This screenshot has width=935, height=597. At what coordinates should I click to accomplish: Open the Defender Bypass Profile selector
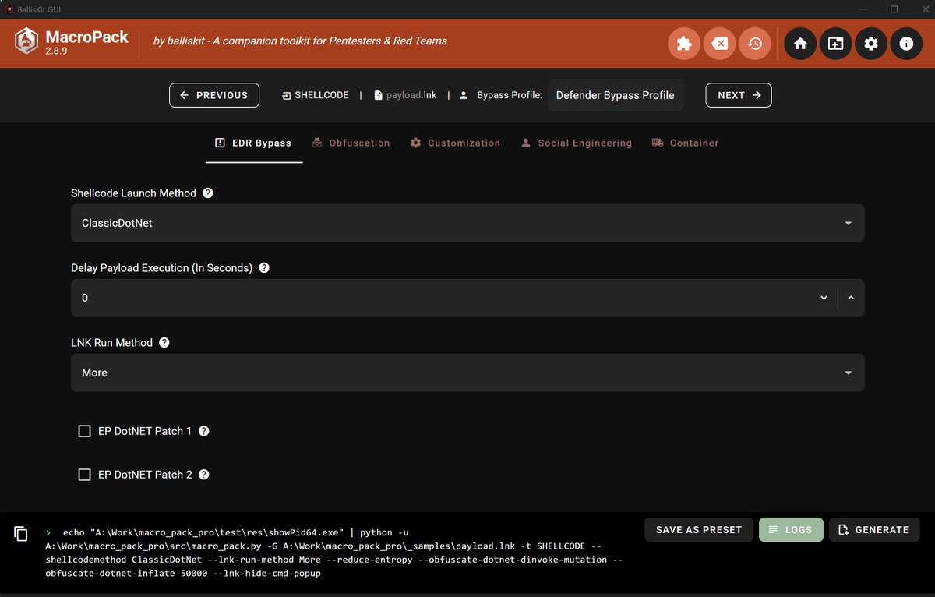pyautogui.click(x=616, y=95)
